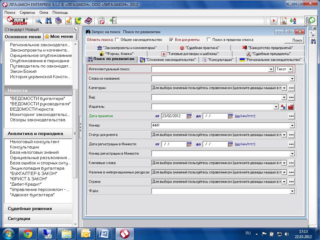Open the Помощь menu

click(x=60, y=12)
